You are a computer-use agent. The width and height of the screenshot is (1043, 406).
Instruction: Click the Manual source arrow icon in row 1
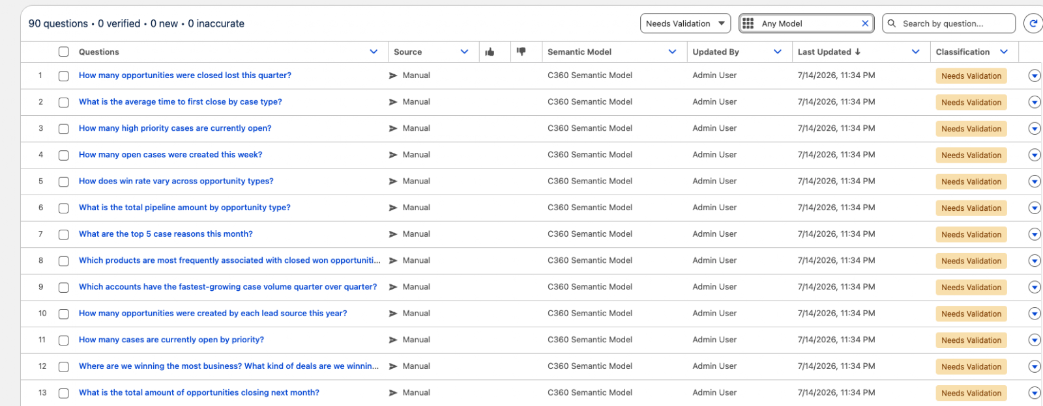tap(393, 75)
